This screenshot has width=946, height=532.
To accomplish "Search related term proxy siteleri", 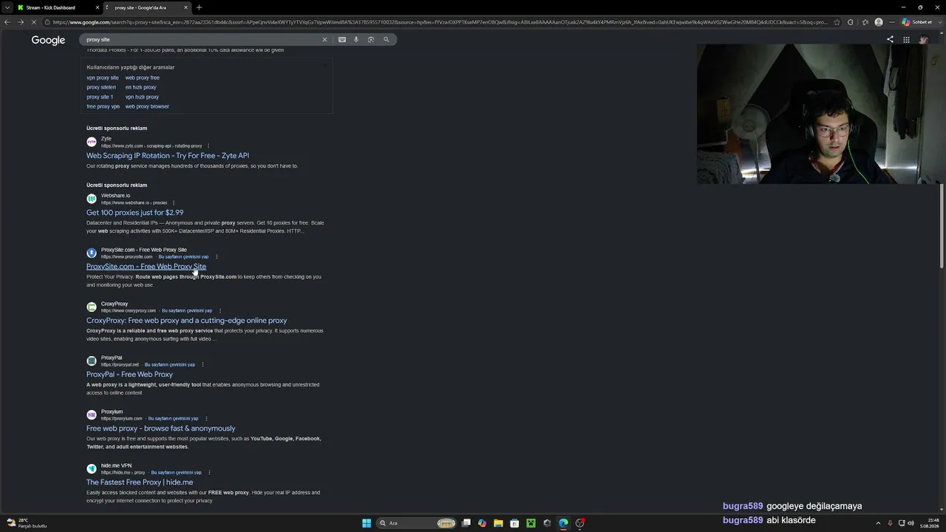I will click(101, 87).
